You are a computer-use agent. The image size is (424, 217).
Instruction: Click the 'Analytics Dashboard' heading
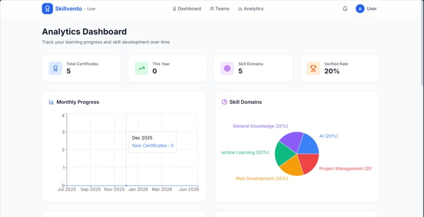pos(84,31)
